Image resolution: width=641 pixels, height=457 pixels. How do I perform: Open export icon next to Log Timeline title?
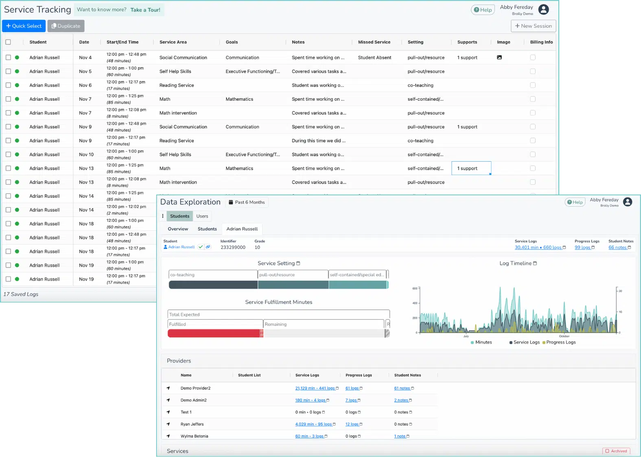coord(535,263)
